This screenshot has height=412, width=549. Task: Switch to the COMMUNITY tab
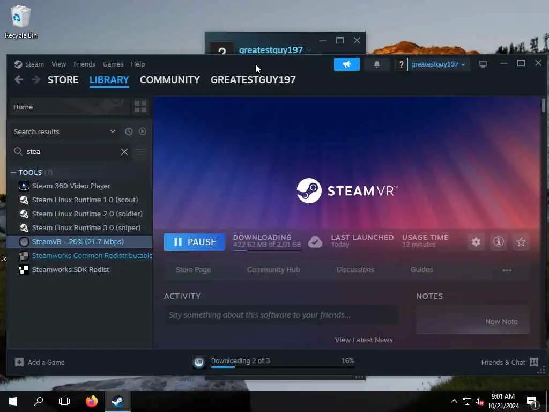(x=170, y=80)
